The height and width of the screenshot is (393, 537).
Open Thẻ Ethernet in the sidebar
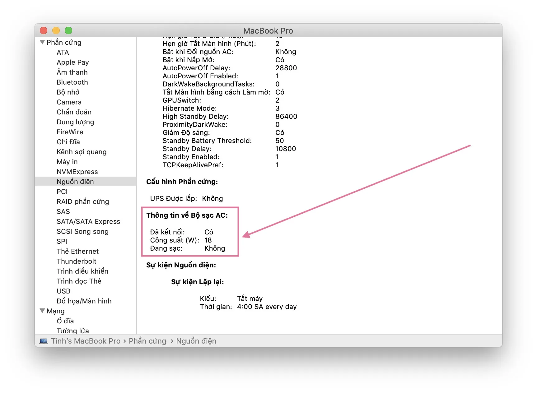[78, 251]
